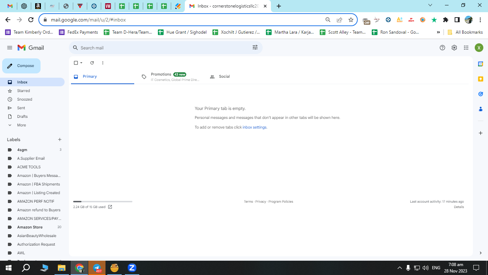Image resolution: width=488 pixels, height=275 pixels.
Task: Open Gmail Settings gear icon
Action: [x=454, y=48]
